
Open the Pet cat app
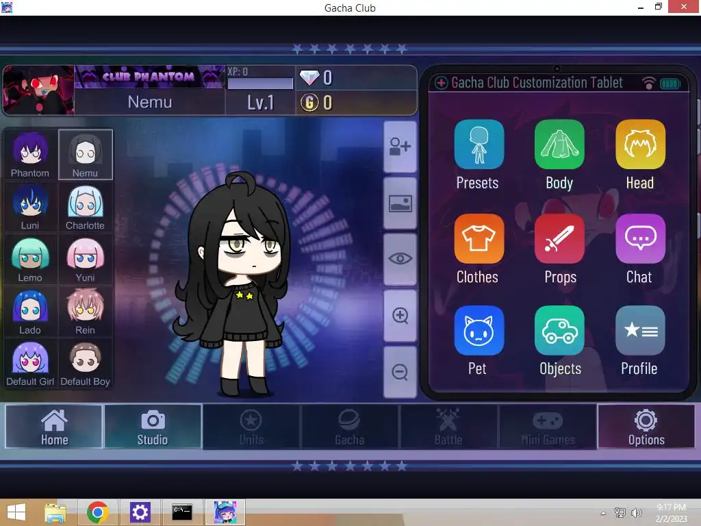[479, 331]
